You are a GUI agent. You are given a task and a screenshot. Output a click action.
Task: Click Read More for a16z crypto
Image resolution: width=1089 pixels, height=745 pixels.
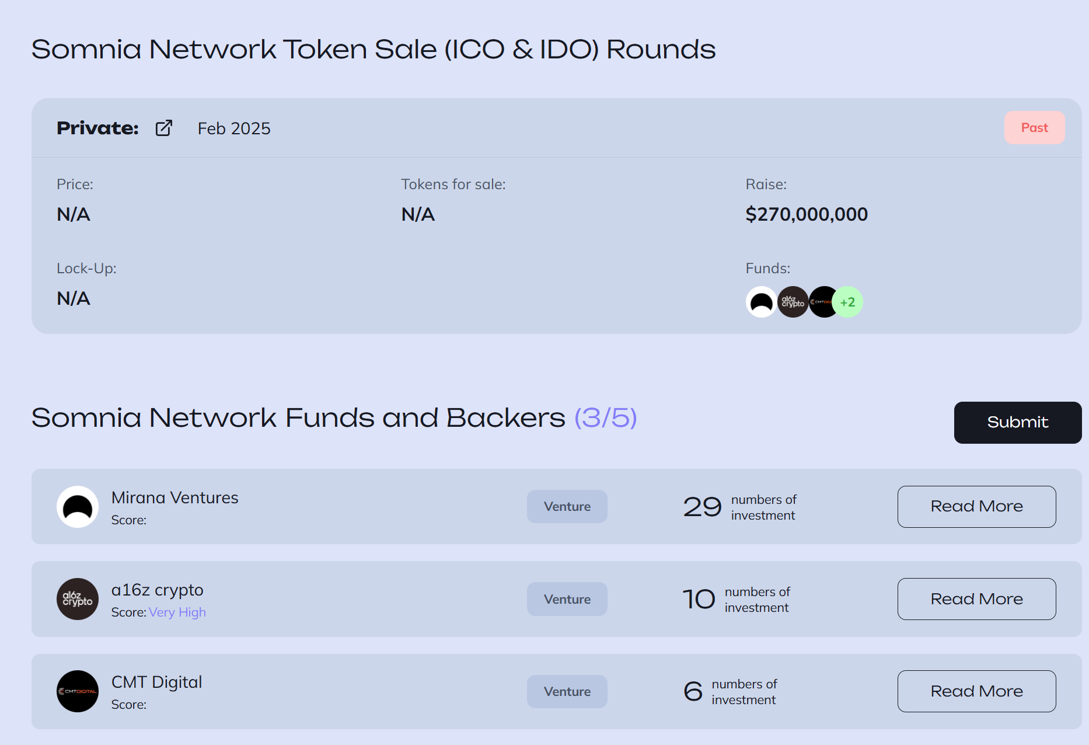[x=976, y=599]
